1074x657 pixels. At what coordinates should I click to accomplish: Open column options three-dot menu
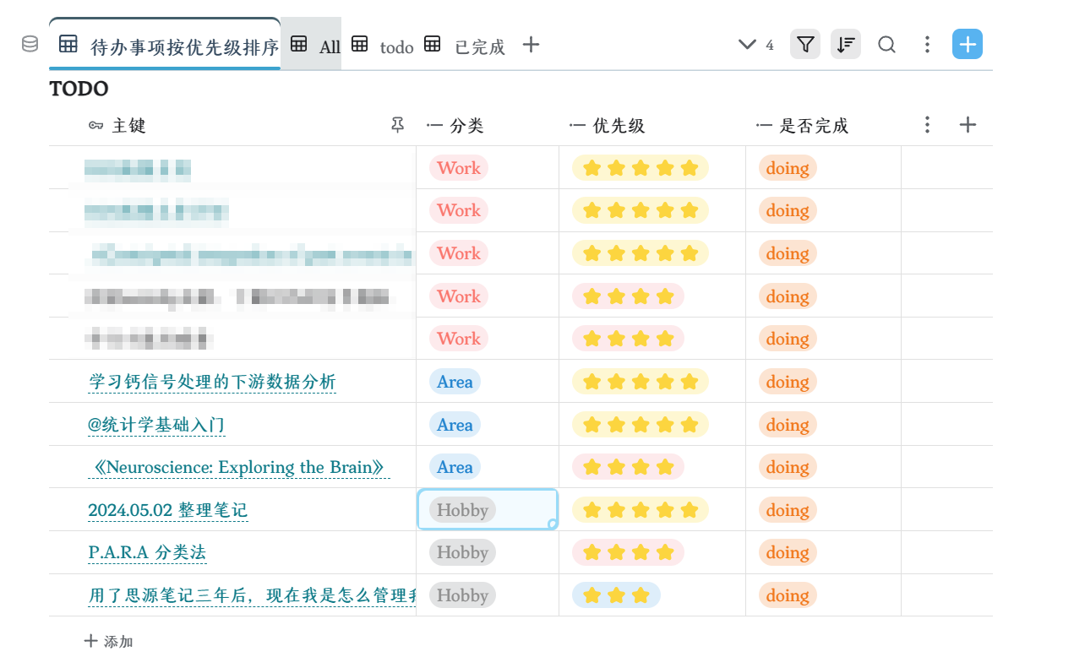[x=927, y=126]
